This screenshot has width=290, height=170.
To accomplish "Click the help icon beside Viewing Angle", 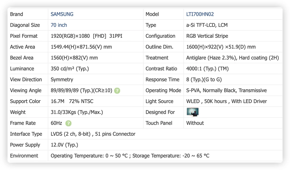I will point(117,91).
